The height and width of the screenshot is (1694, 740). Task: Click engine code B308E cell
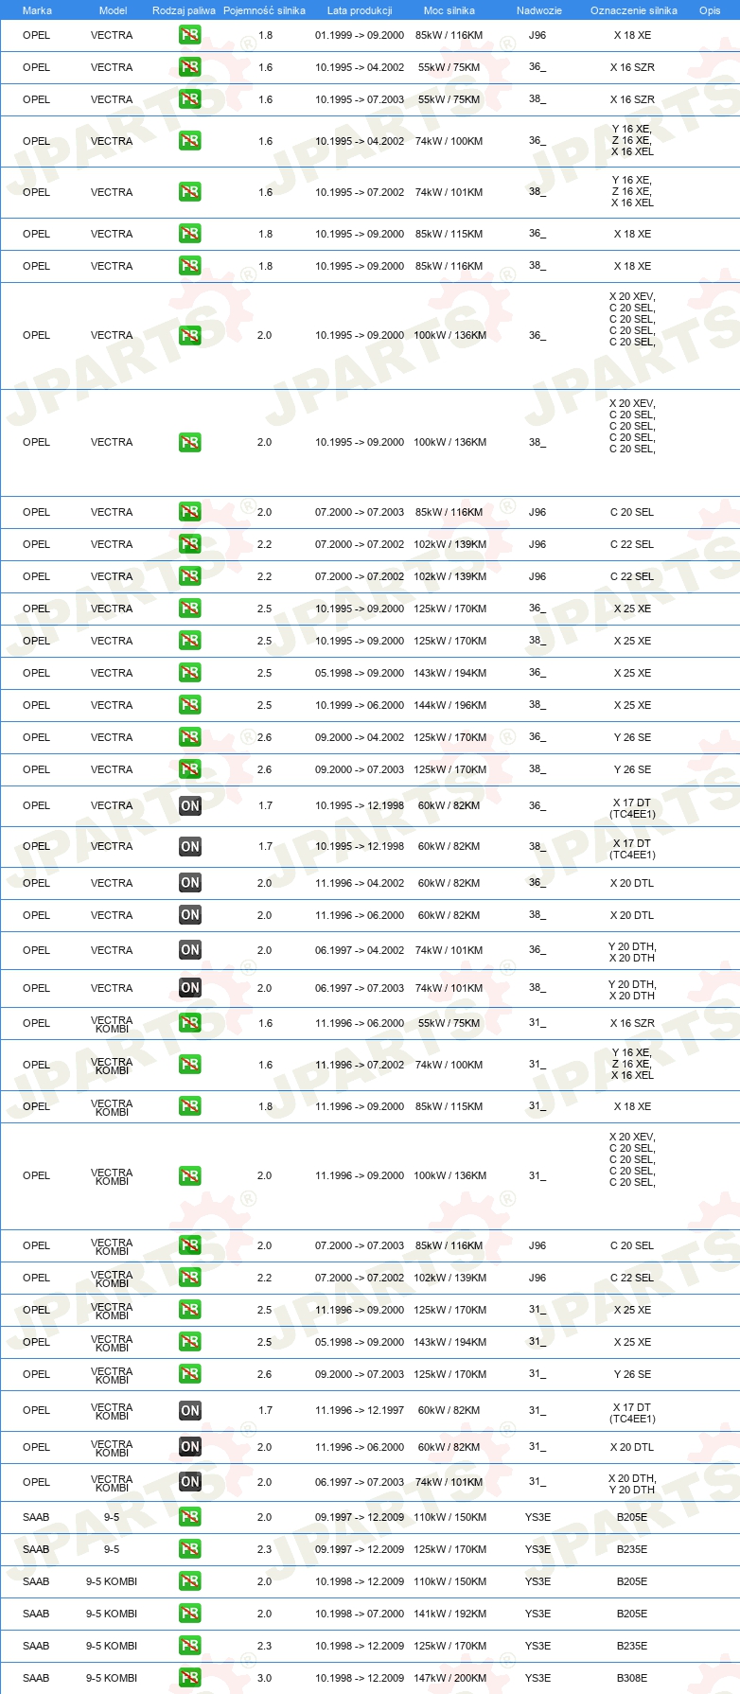pos(632,1678)
